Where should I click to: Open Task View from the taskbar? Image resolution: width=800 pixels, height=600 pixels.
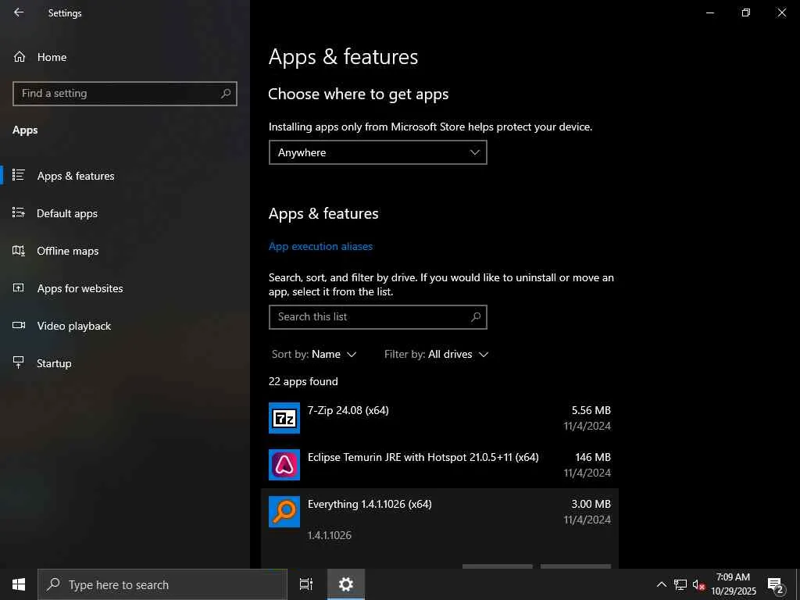pos(306,584)
